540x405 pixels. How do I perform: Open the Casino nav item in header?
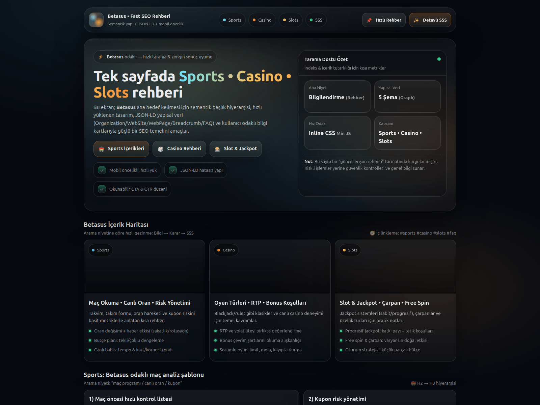tap(262, 20)
